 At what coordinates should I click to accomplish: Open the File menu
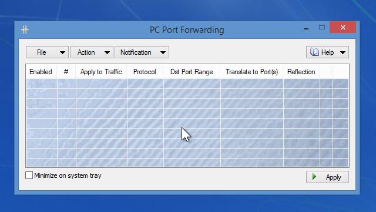tap(47, 52)
